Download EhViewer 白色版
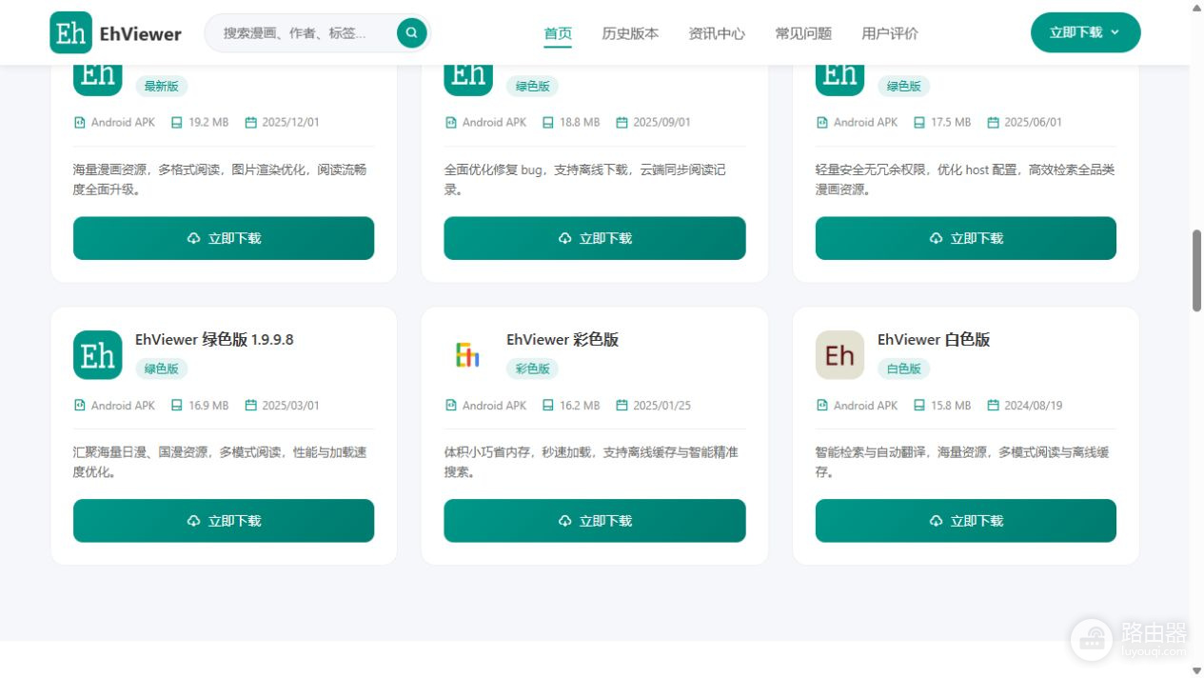The image size is (1204, 678). [x=965, y=521]
